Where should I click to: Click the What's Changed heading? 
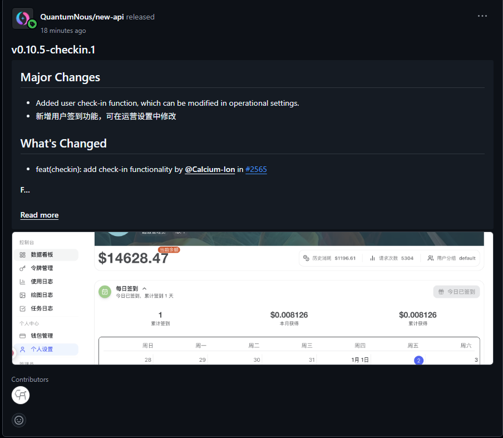point(63,144)
